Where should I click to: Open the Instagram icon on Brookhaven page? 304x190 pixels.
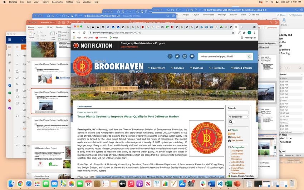pos(185,57)
